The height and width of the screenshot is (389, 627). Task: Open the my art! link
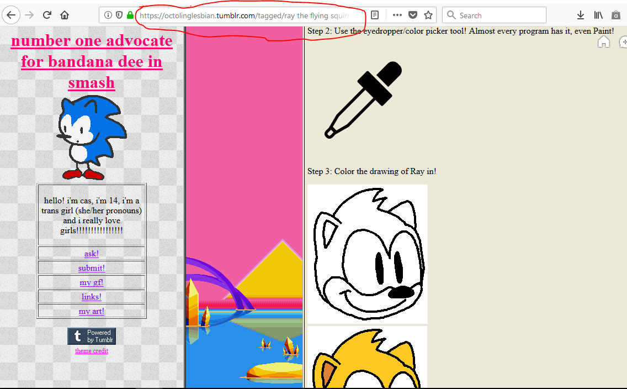92,311
